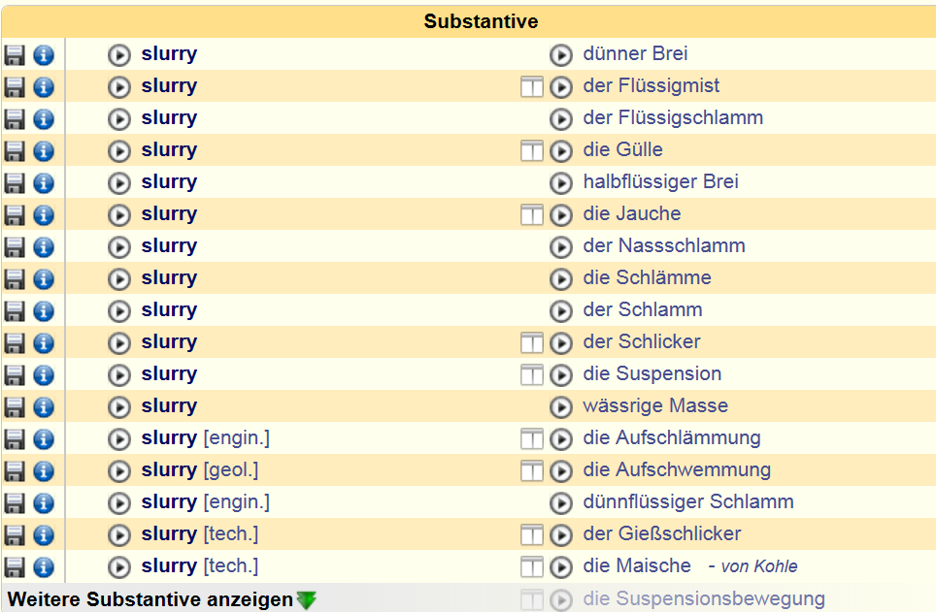The image size is (936, 612).
Task: Click the 'slurry' word beside 'wässrige Masse'
Action: (169, 405)
